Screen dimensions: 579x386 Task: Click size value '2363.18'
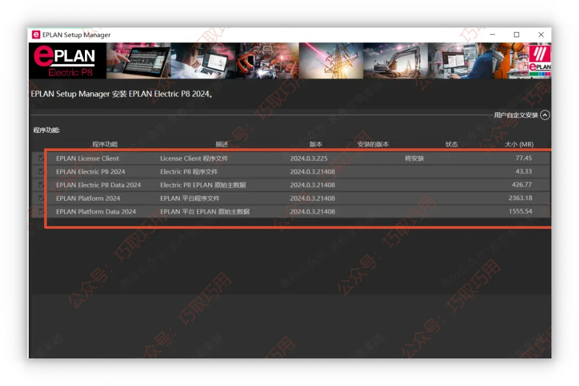tap(521, 198)
